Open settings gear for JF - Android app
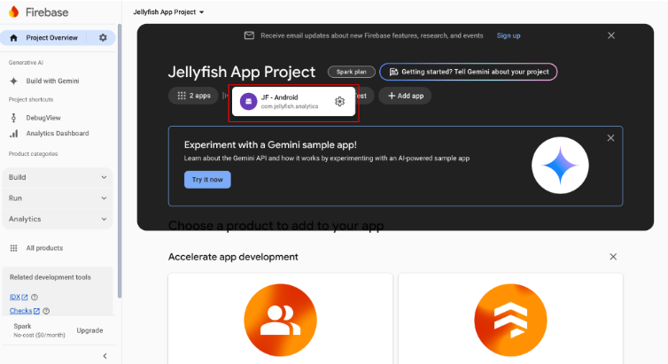Screen dimensions: 668x364 (x=339, y=101)
